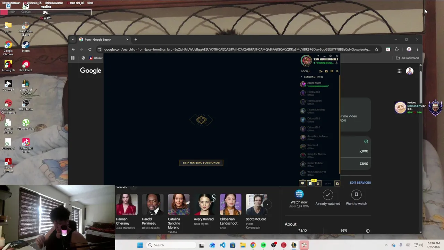Open the poro folder on desktop

[x=8, y=27]
